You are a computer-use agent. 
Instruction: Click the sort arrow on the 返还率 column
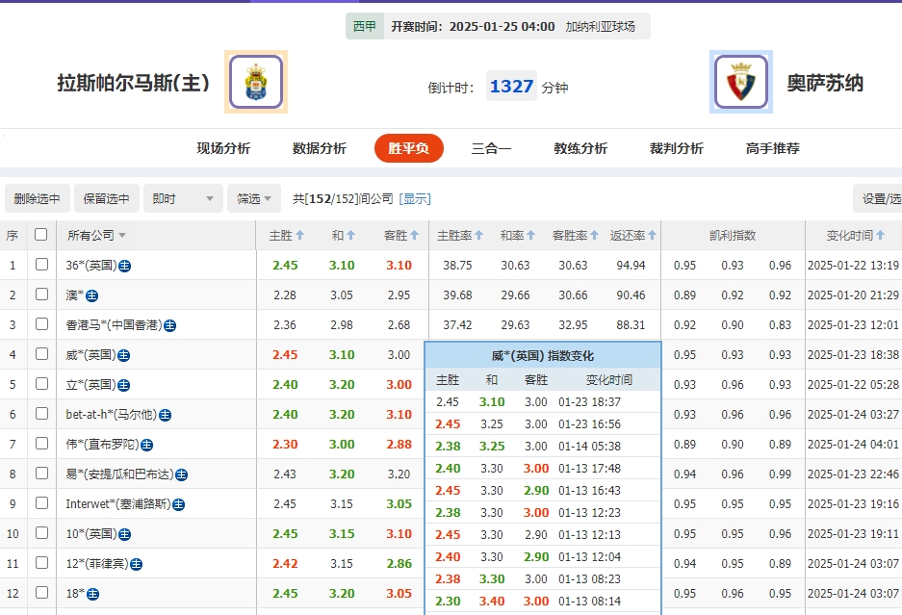coord(652,234)
